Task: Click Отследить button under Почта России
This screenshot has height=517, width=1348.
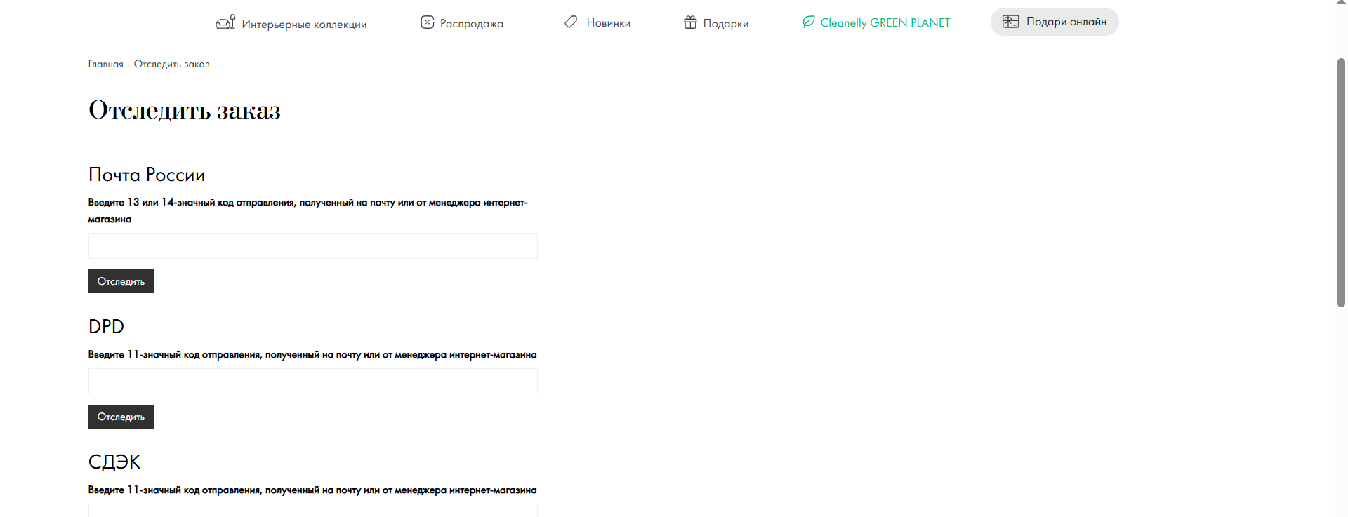Action: pyautogui.click(x=121, y=281)
